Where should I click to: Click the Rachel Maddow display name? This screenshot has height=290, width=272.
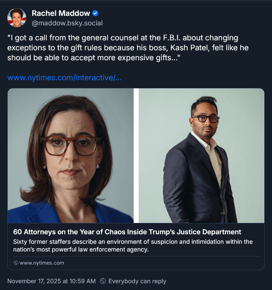click(61, 13)
